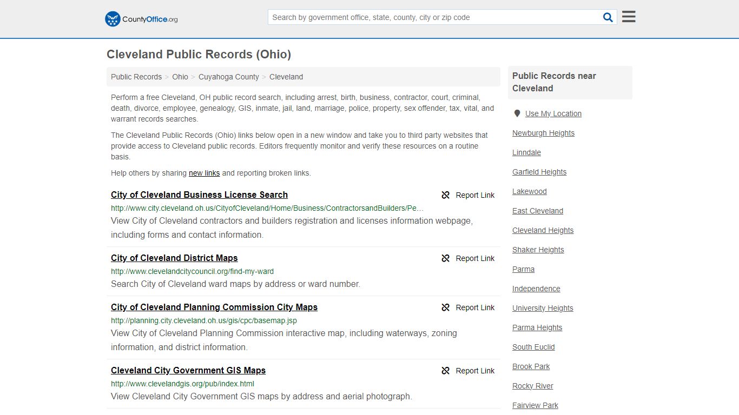Go to Cuyahoga County breadcrumb
Image resolution: width=739 pixels, height=415 pixels.
coord(229,77)
